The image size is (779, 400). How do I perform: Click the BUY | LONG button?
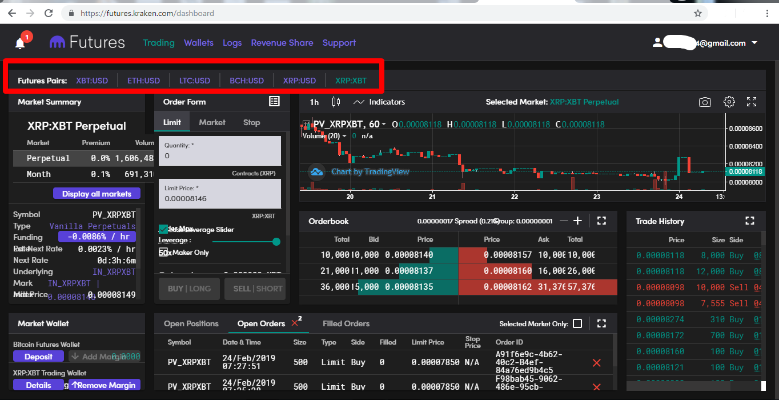tap(189, 289)
